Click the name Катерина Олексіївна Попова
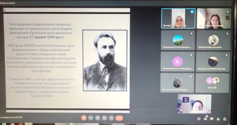The width and height of the screenshot is (237, 125). (212, 69)
